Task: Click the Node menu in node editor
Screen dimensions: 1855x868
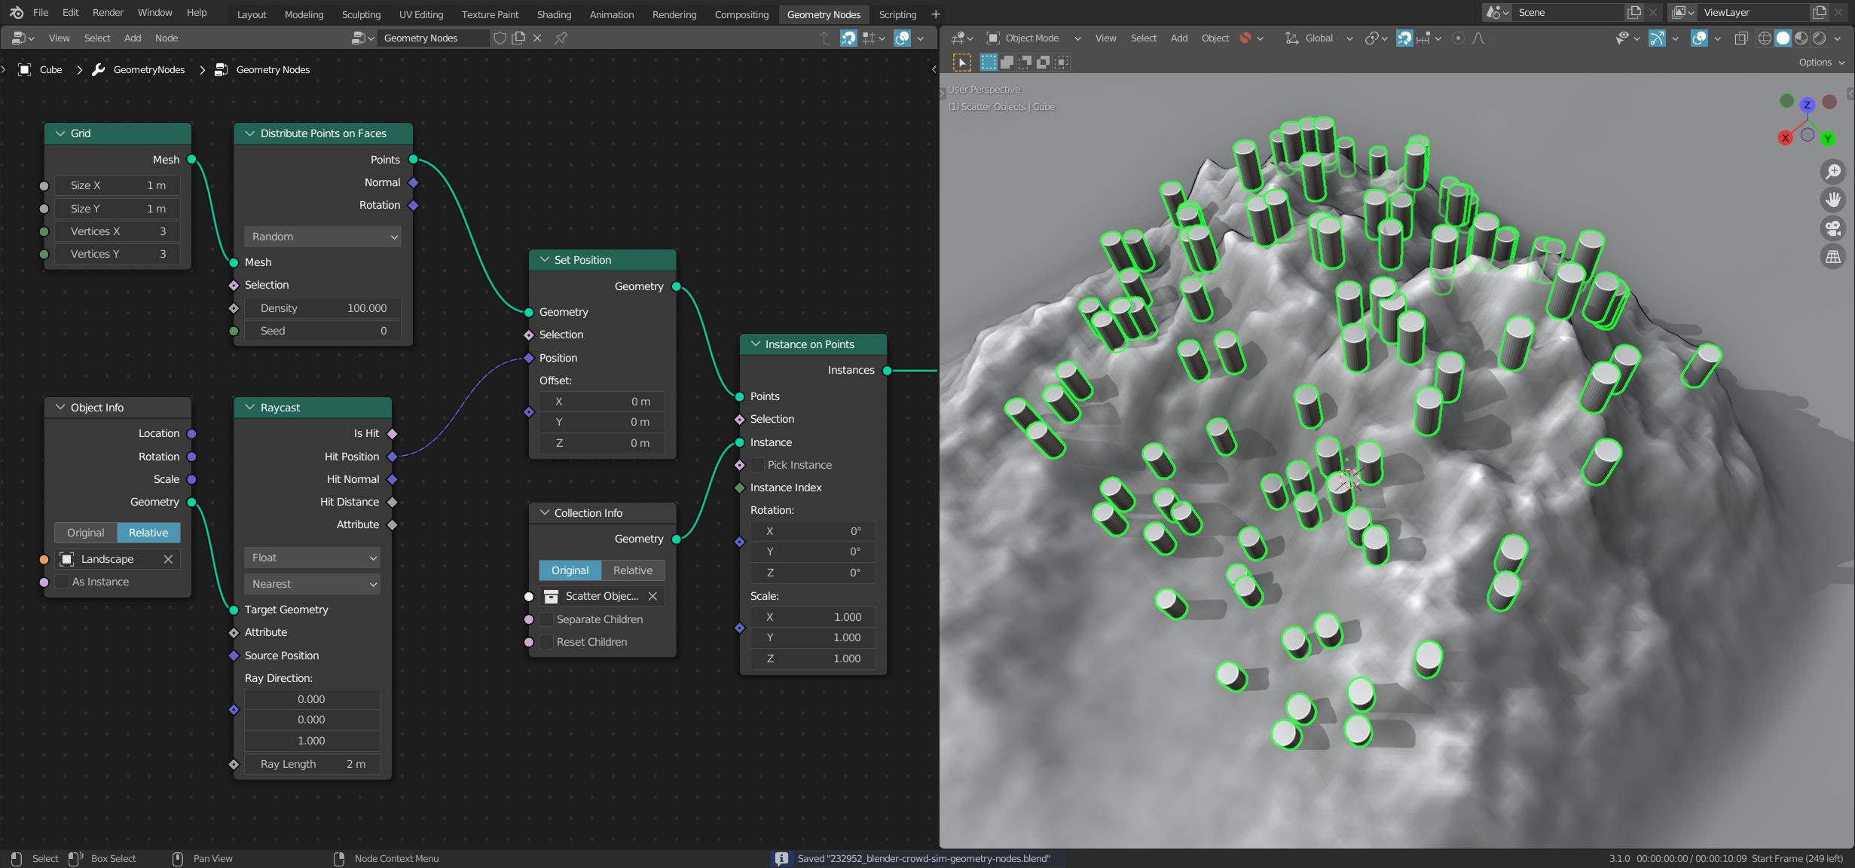Action: click(x=166, y=38)
